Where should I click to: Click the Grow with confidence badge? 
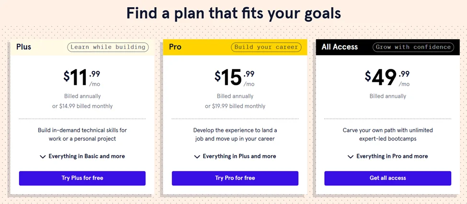click(413, 47)
